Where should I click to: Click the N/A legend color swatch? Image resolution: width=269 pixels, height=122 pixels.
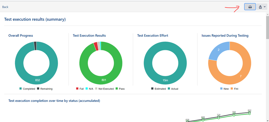tap(87, 89)
